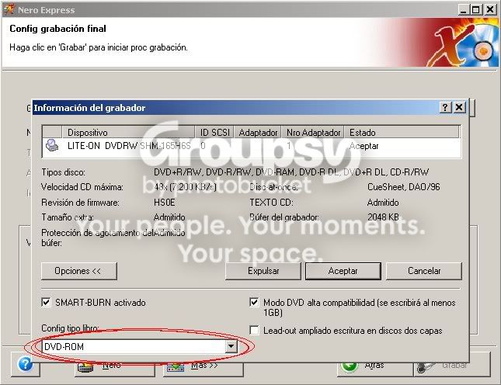Uncheck Modo DVD alta compatibilidad checkbox
This screenshot has height=385, width=501.
(254, 302)
